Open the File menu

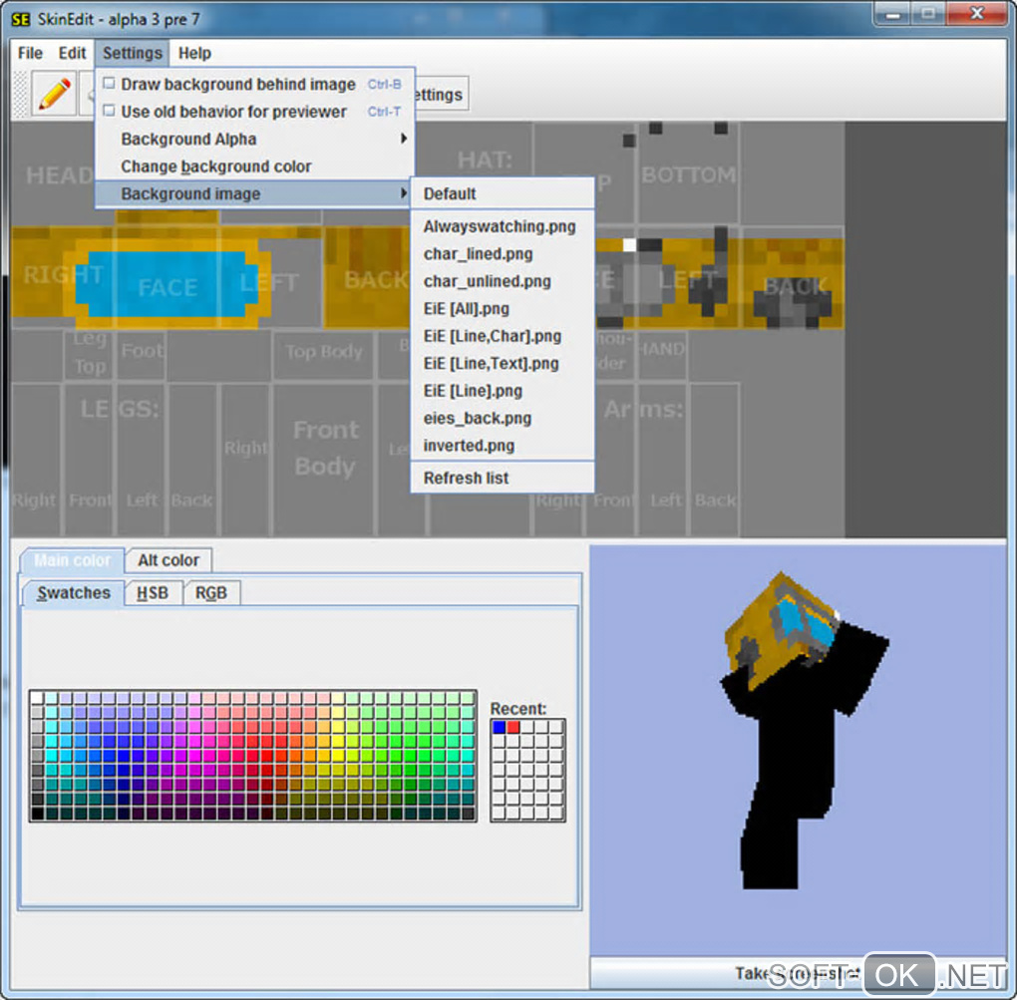click(30, 53)
